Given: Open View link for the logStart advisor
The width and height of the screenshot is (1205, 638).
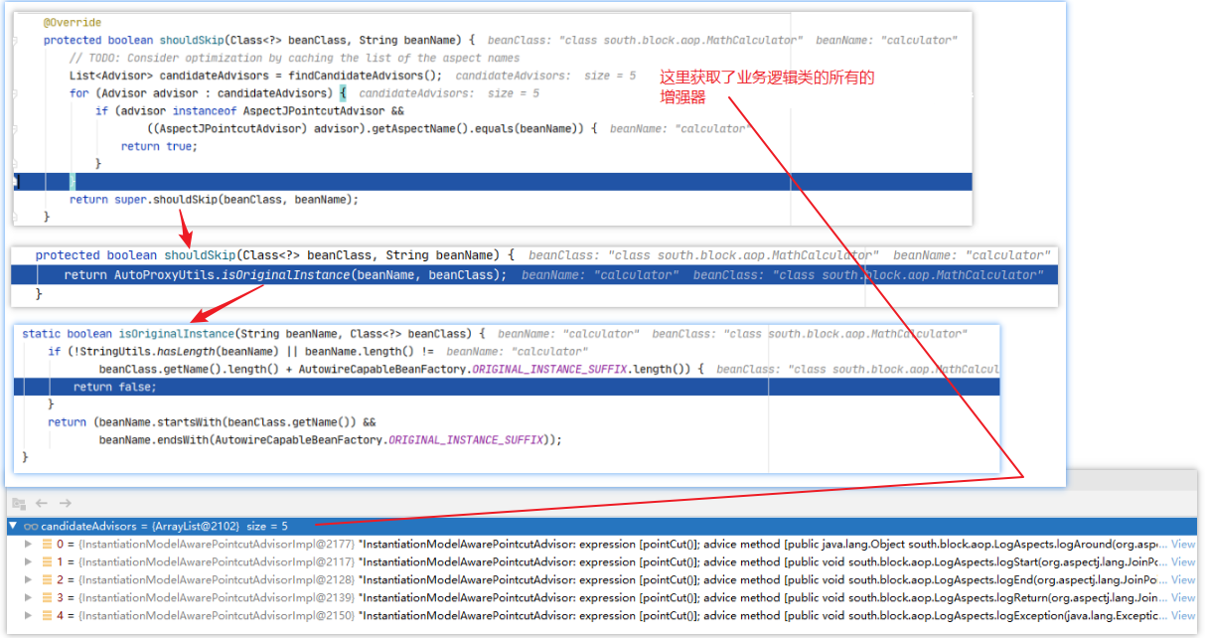Looking at the screenshot, I should pos(1183,561).
